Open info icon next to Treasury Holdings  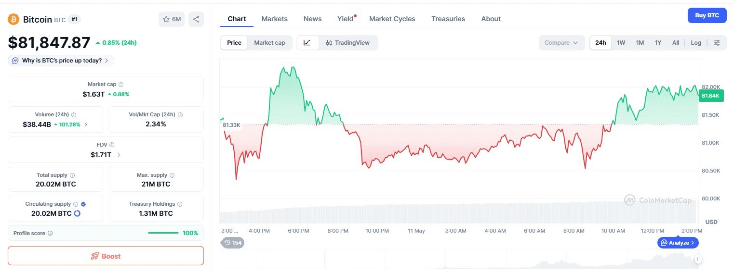(x=180, y=204)
